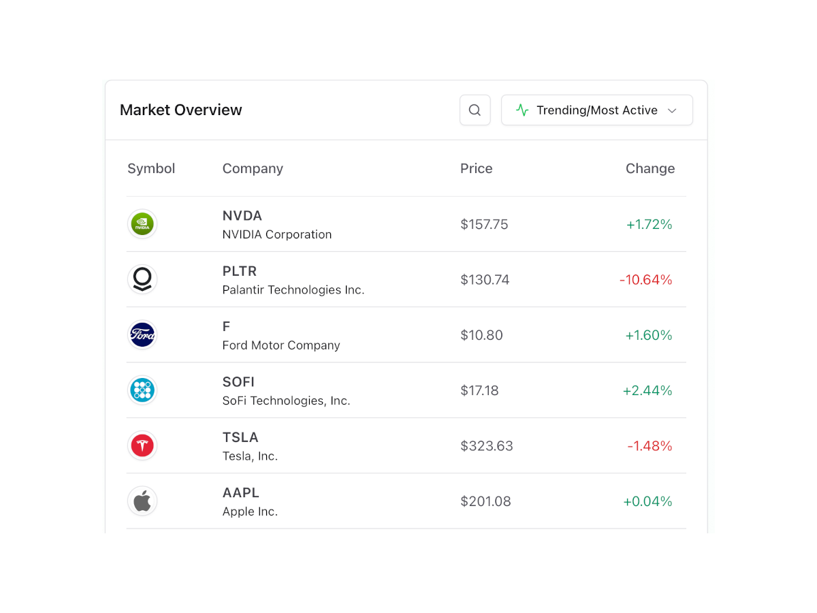
Task: Sort the table by Price column
Action: click(476, 168)
